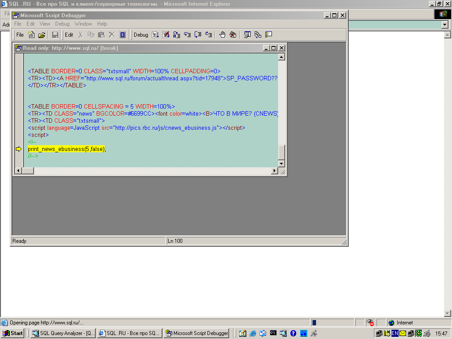Expand the Internet Explorer address dropdown

click(x=445, y=25)
